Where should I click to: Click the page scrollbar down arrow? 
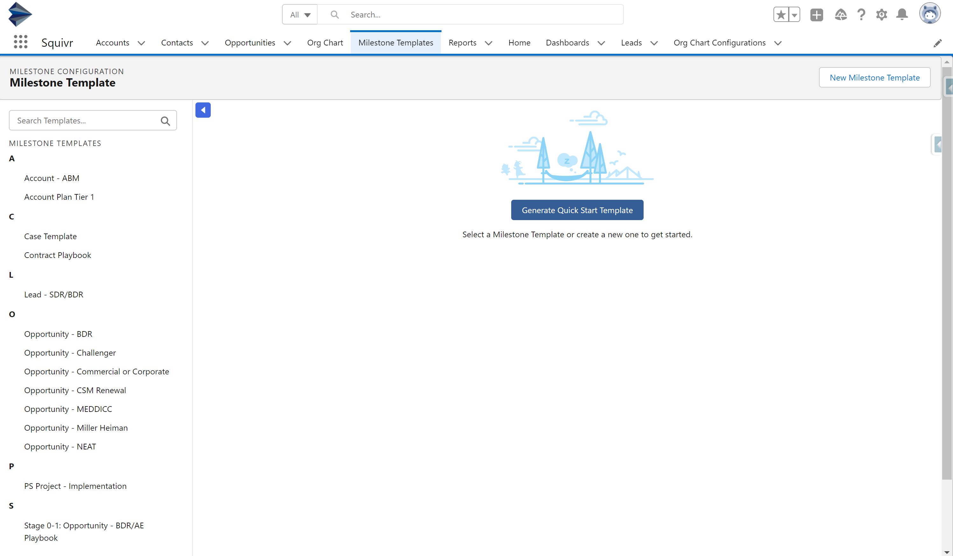[947, 552]
